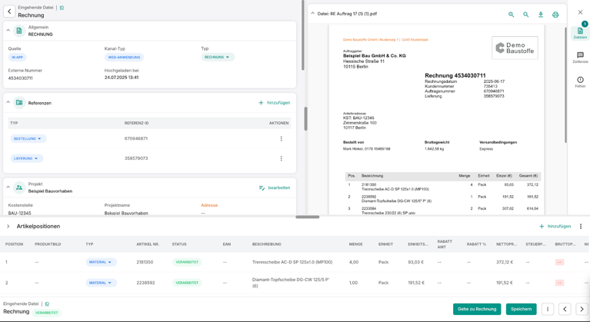The width and height of the screenshot is (590, 322).
Task: Zoom out of the PDF preview
Action: click(526, 15)
